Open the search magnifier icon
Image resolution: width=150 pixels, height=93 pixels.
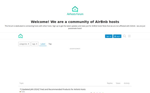tap(124, 36)
